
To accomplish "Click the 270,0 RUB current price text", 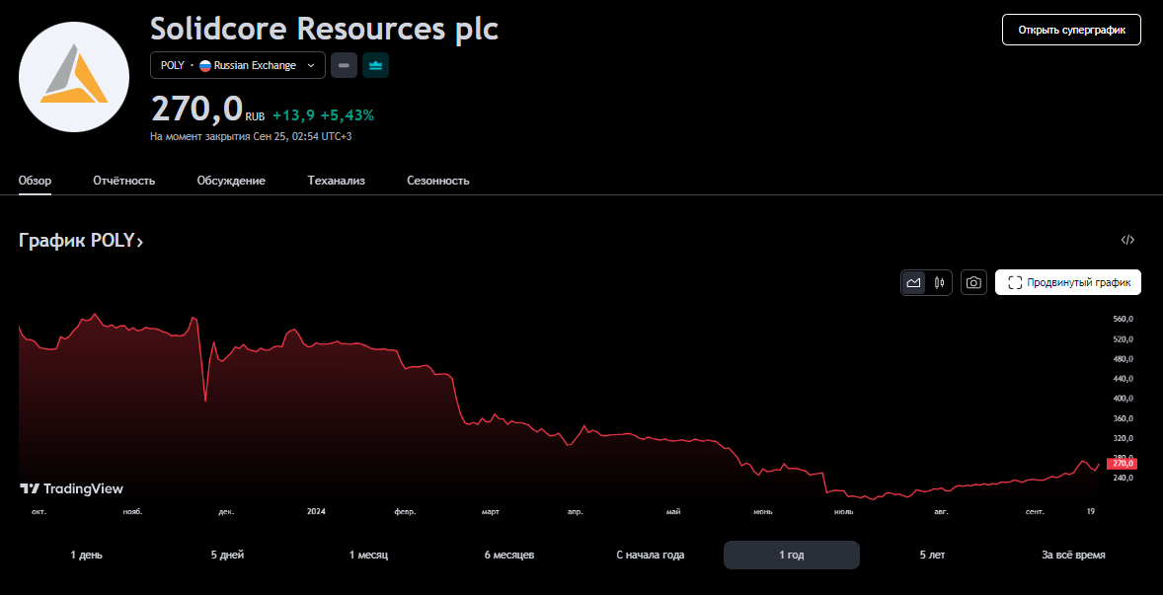I will pyautogui.click(x=207, y=109).
